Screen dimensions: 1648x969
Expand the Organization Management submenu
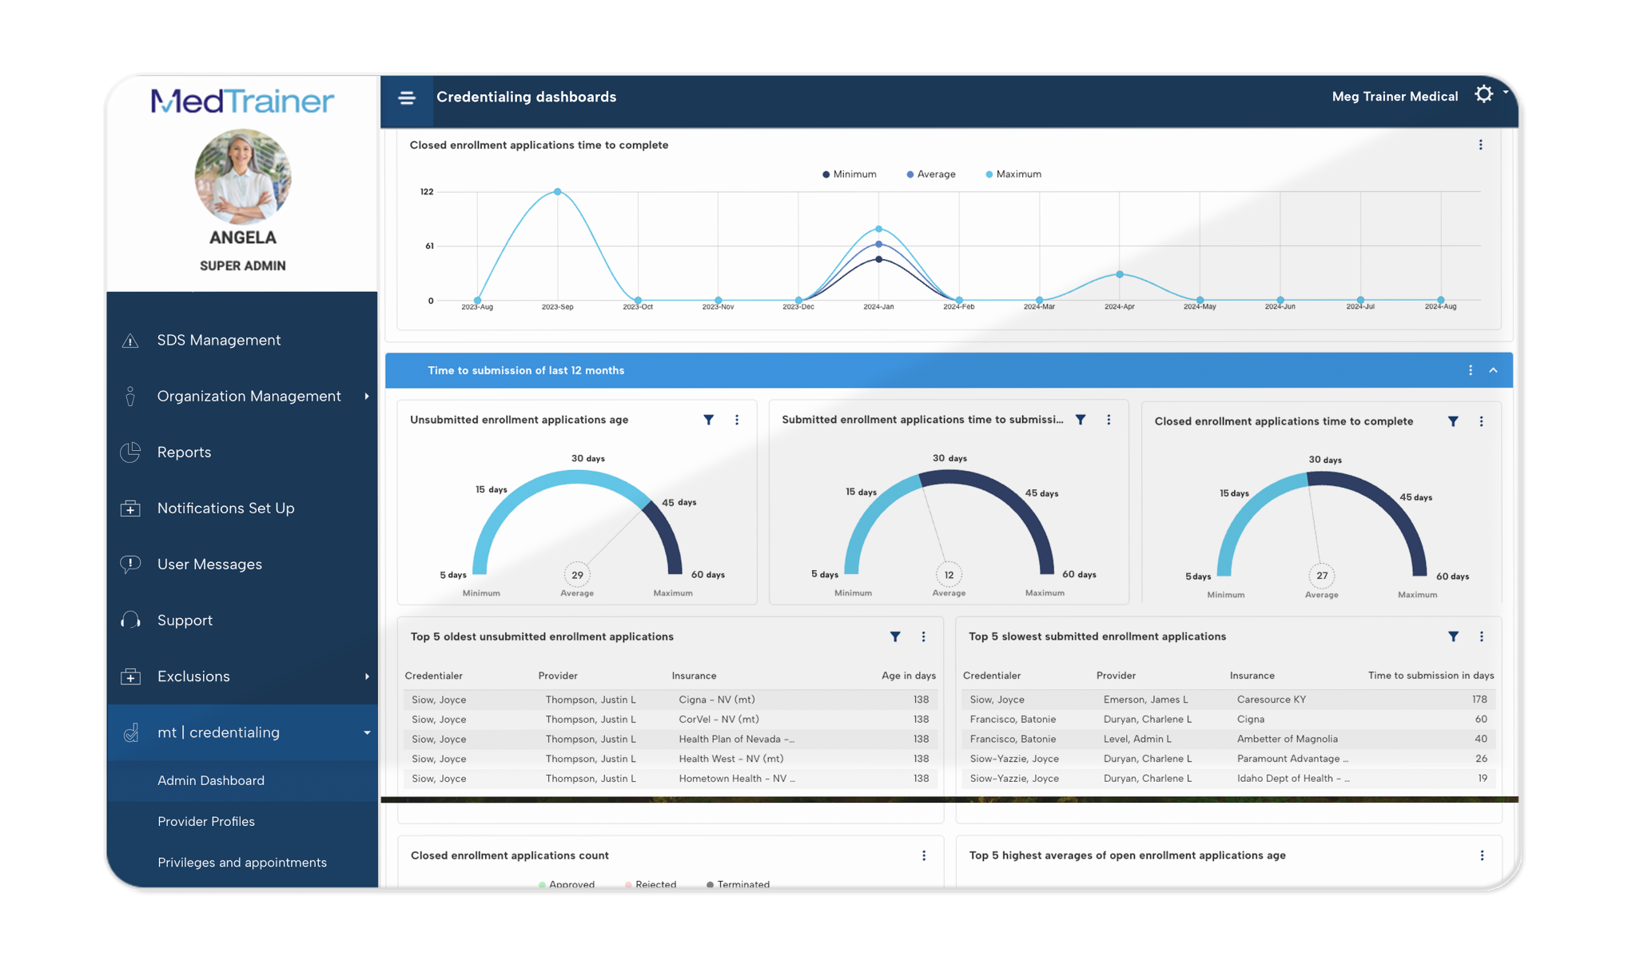click(x=367, y=396)
